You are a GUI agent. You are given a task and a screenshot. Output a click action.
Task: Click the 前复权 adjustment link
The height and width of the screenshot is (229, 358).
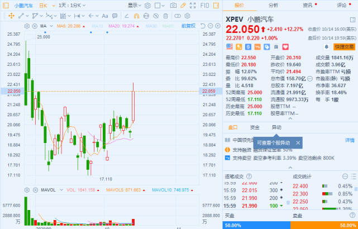(x=189, y=26)
